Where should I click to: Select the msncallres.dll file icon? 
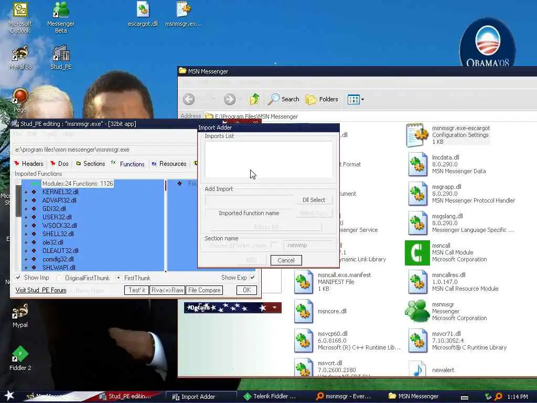417,282
